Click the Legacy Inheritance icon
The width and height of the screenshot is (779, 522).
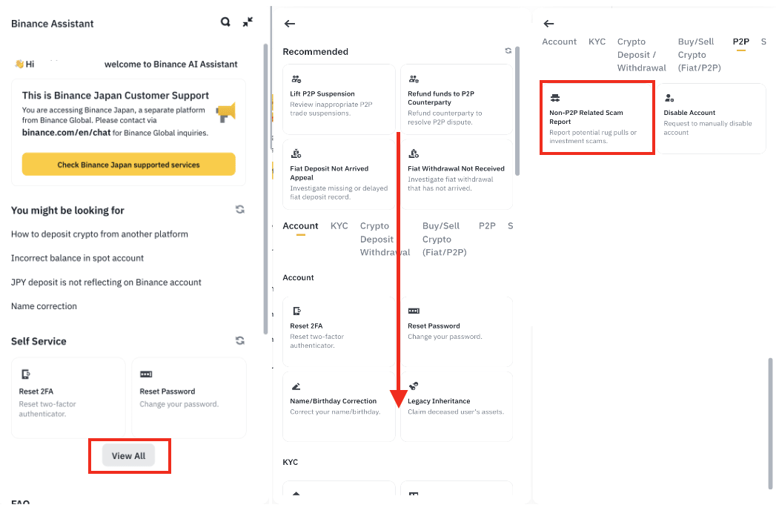(414, 386)
